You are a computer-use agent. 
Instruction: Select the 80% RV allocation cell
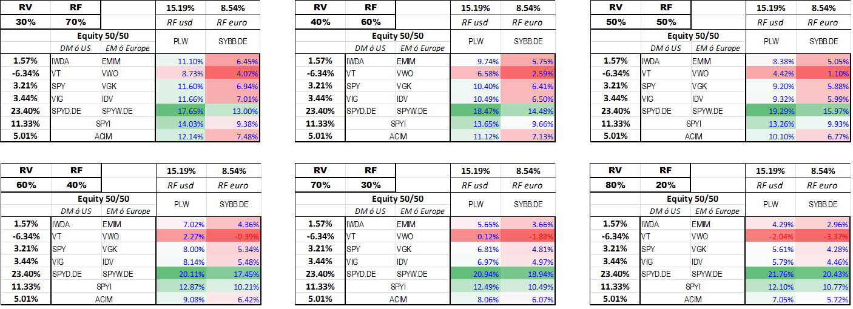pos(616,185)
